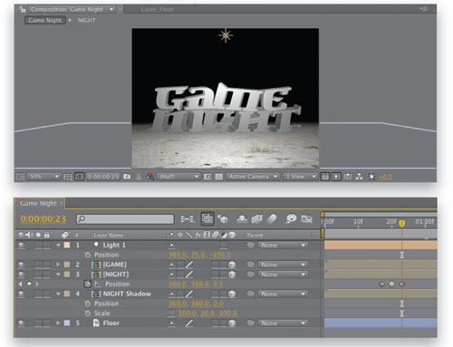This screenshot has width=453, height=347.
Task: Click the NIGHT Shadow Scale values
Action: coord(207,313)
